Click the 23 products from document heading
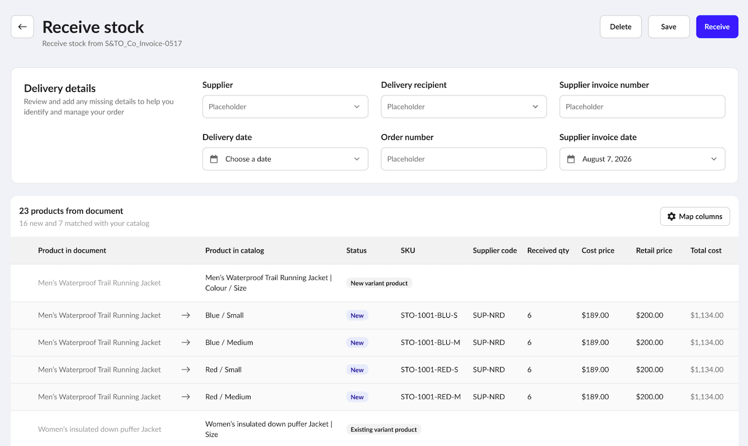This screenshot has width=748, height=446. 71,211
